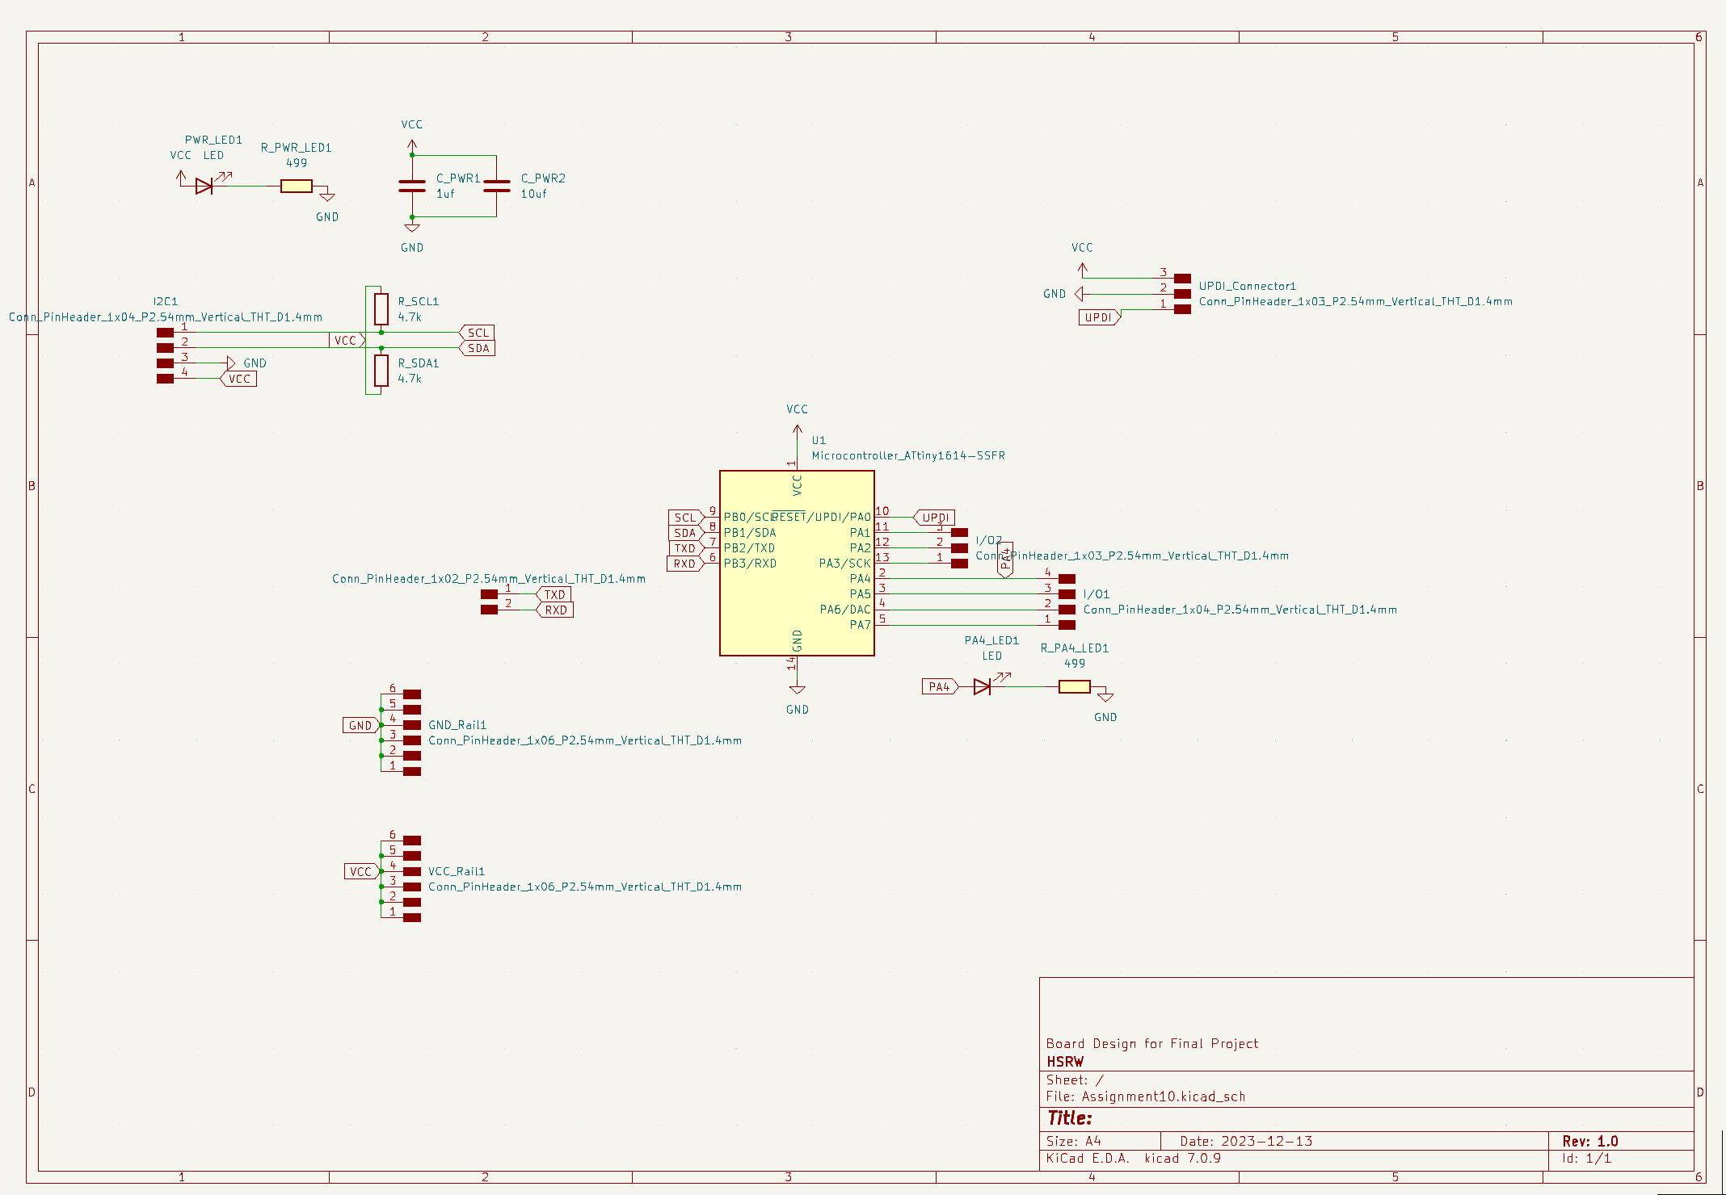The image size is (1726, 1195).
Task: Select GND symbol right of R_PA4_LED1
Action: 1105,695
